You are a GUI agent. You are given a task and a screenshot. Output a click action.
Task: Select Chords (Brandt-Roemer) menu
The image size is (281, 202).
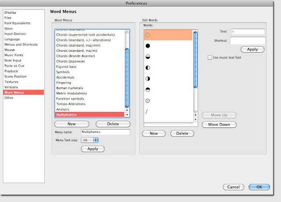click(x=76, y=56)
